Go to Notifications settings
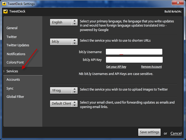186x140 pixels. 16,54
